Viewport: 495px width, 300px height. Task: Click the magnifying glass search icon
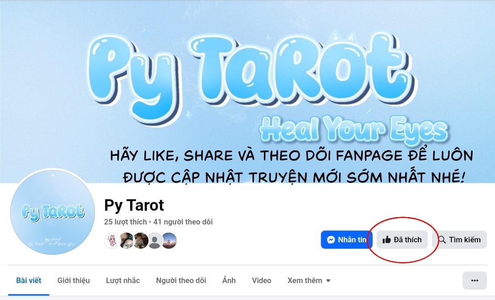(442, 240)
